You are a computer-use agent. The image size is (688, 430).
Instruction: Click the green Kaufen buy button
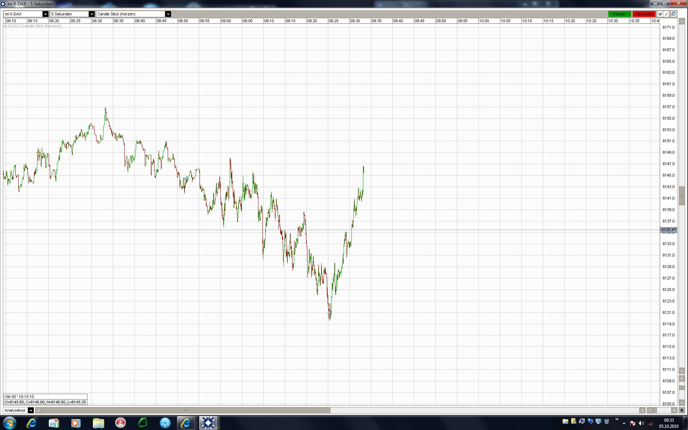click(x=619, y=14)
